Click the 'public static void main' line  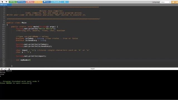point(34,27)
